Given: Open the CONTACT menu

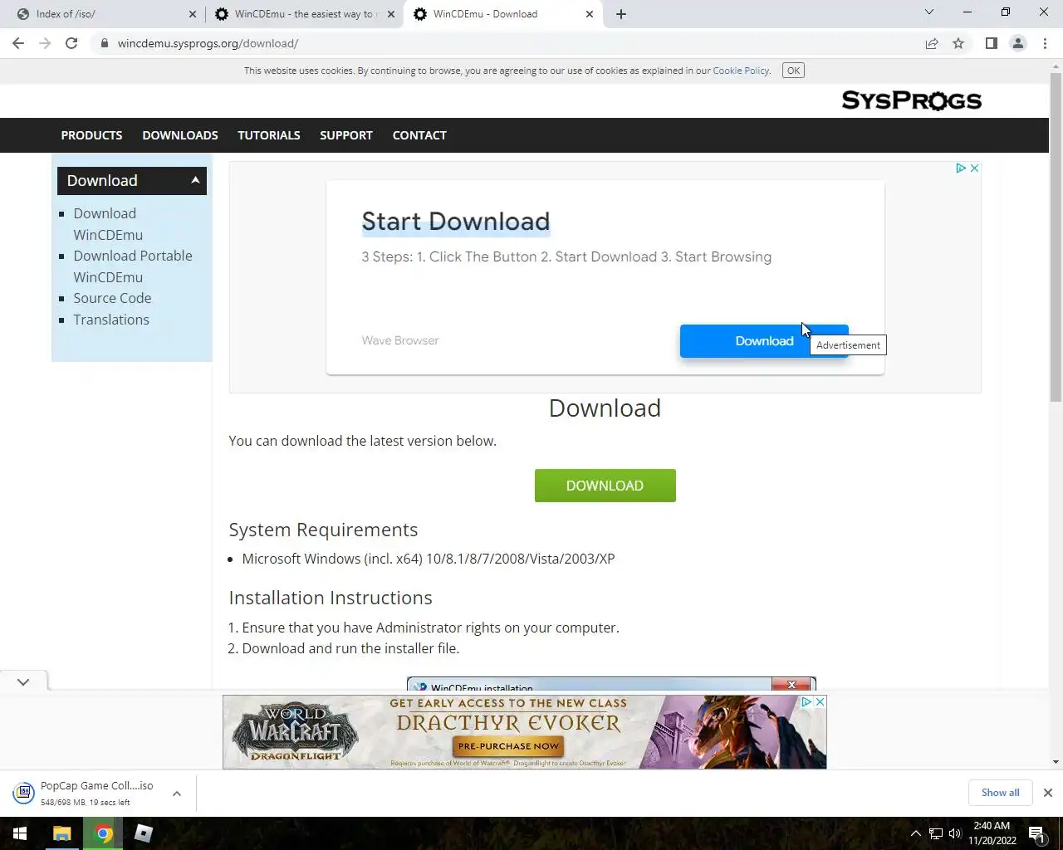Looking at the screenshot, I should [x=419, y=135].
